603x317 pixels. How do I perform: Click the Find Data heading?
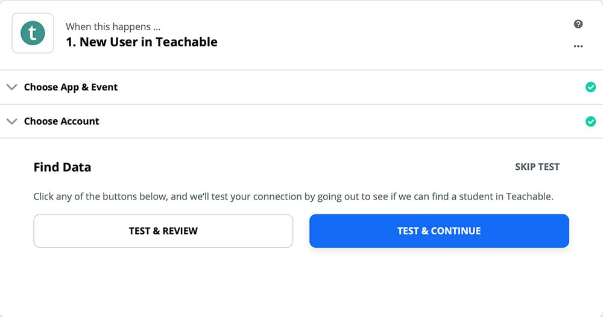pos(62,168)
